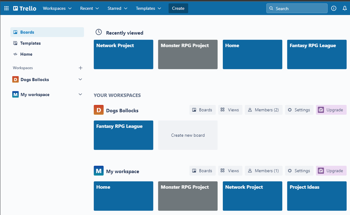Click the large My workspace M avatar
The height and width of the screenshot is (215, 350).
click(99, 171)
